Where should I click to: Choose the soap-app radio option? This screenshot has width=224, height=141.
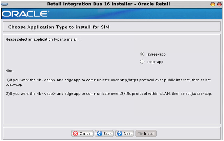coord(142,62)
